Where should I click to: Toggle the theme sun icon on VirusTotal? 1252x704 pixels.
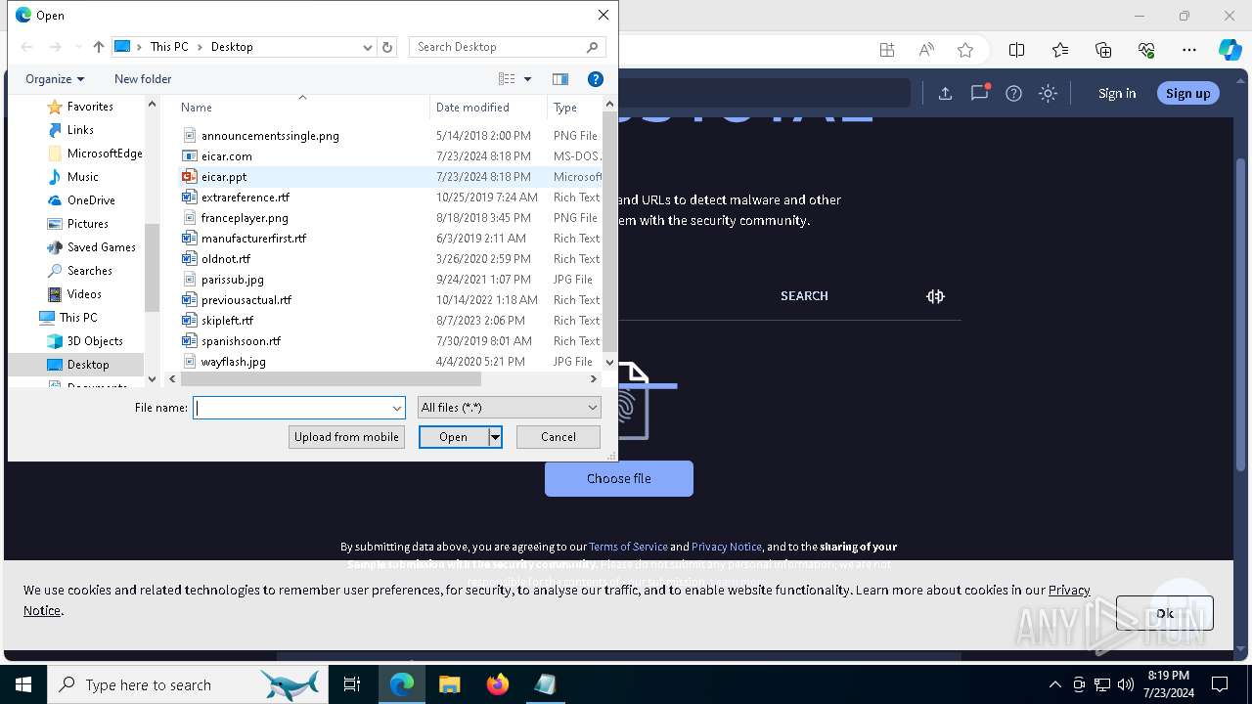click(x=1048, y=94)
